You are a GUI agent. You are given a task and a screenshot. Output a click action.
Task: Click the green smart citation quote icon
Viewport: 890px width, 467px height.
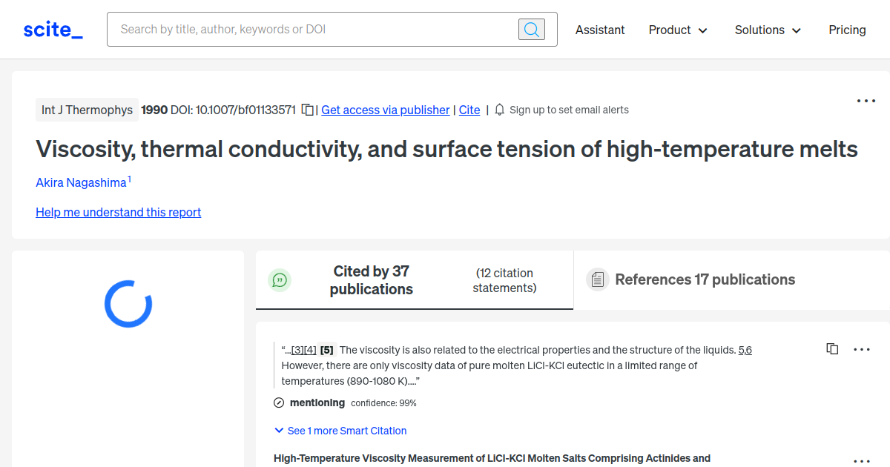click(280, 279)
